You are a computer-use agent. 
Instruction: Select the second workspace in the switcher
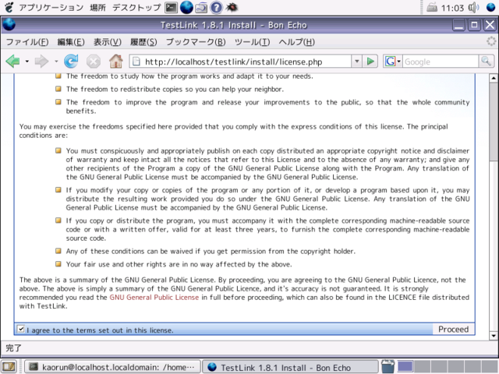pos(422,367)
